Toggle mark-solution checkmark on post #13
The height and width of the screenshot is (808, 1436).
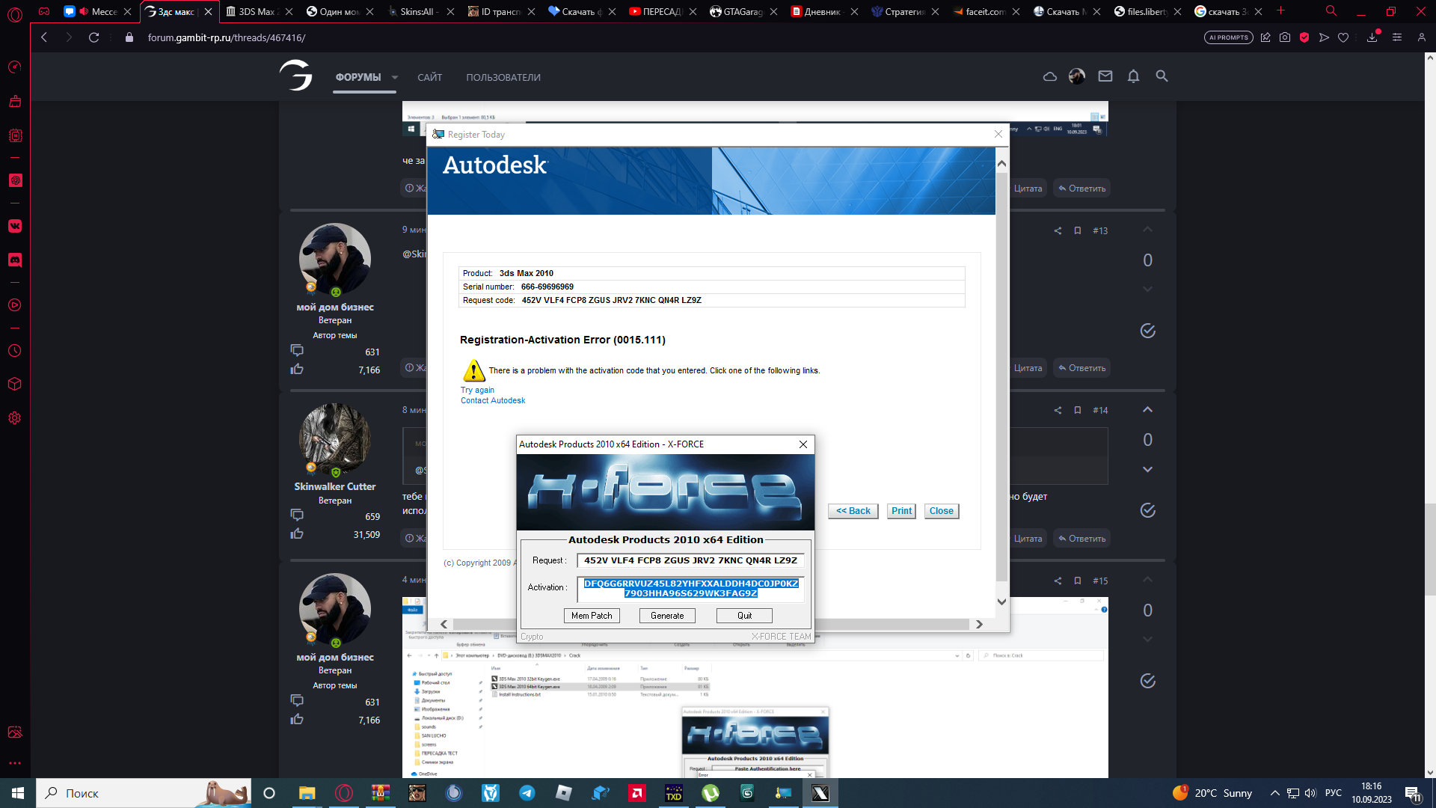(1147, 331)
